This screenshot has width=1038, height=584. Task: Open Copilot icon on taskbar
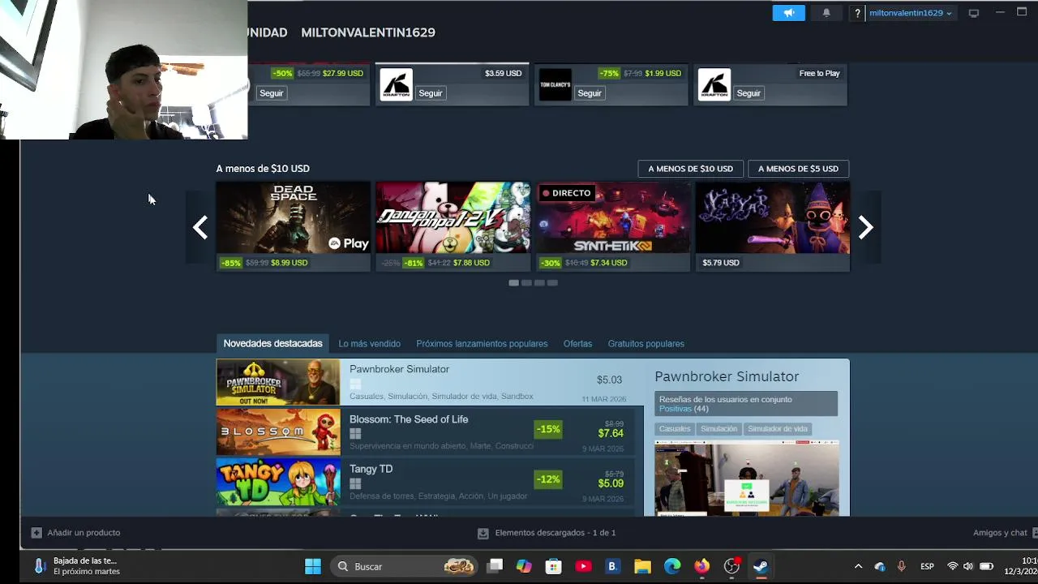click(x=524, y=567)
